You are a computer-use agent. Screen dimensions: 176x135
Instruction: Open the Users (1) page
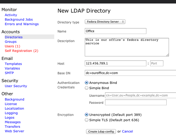tap(12, 46)
